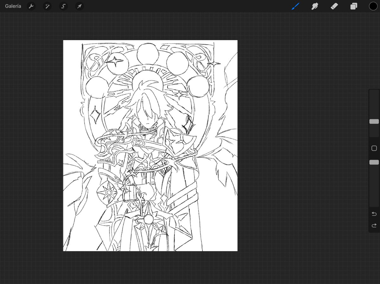380x284 pixels.
Task: Open the Layers panel
Action: click(x=354, y=6)
